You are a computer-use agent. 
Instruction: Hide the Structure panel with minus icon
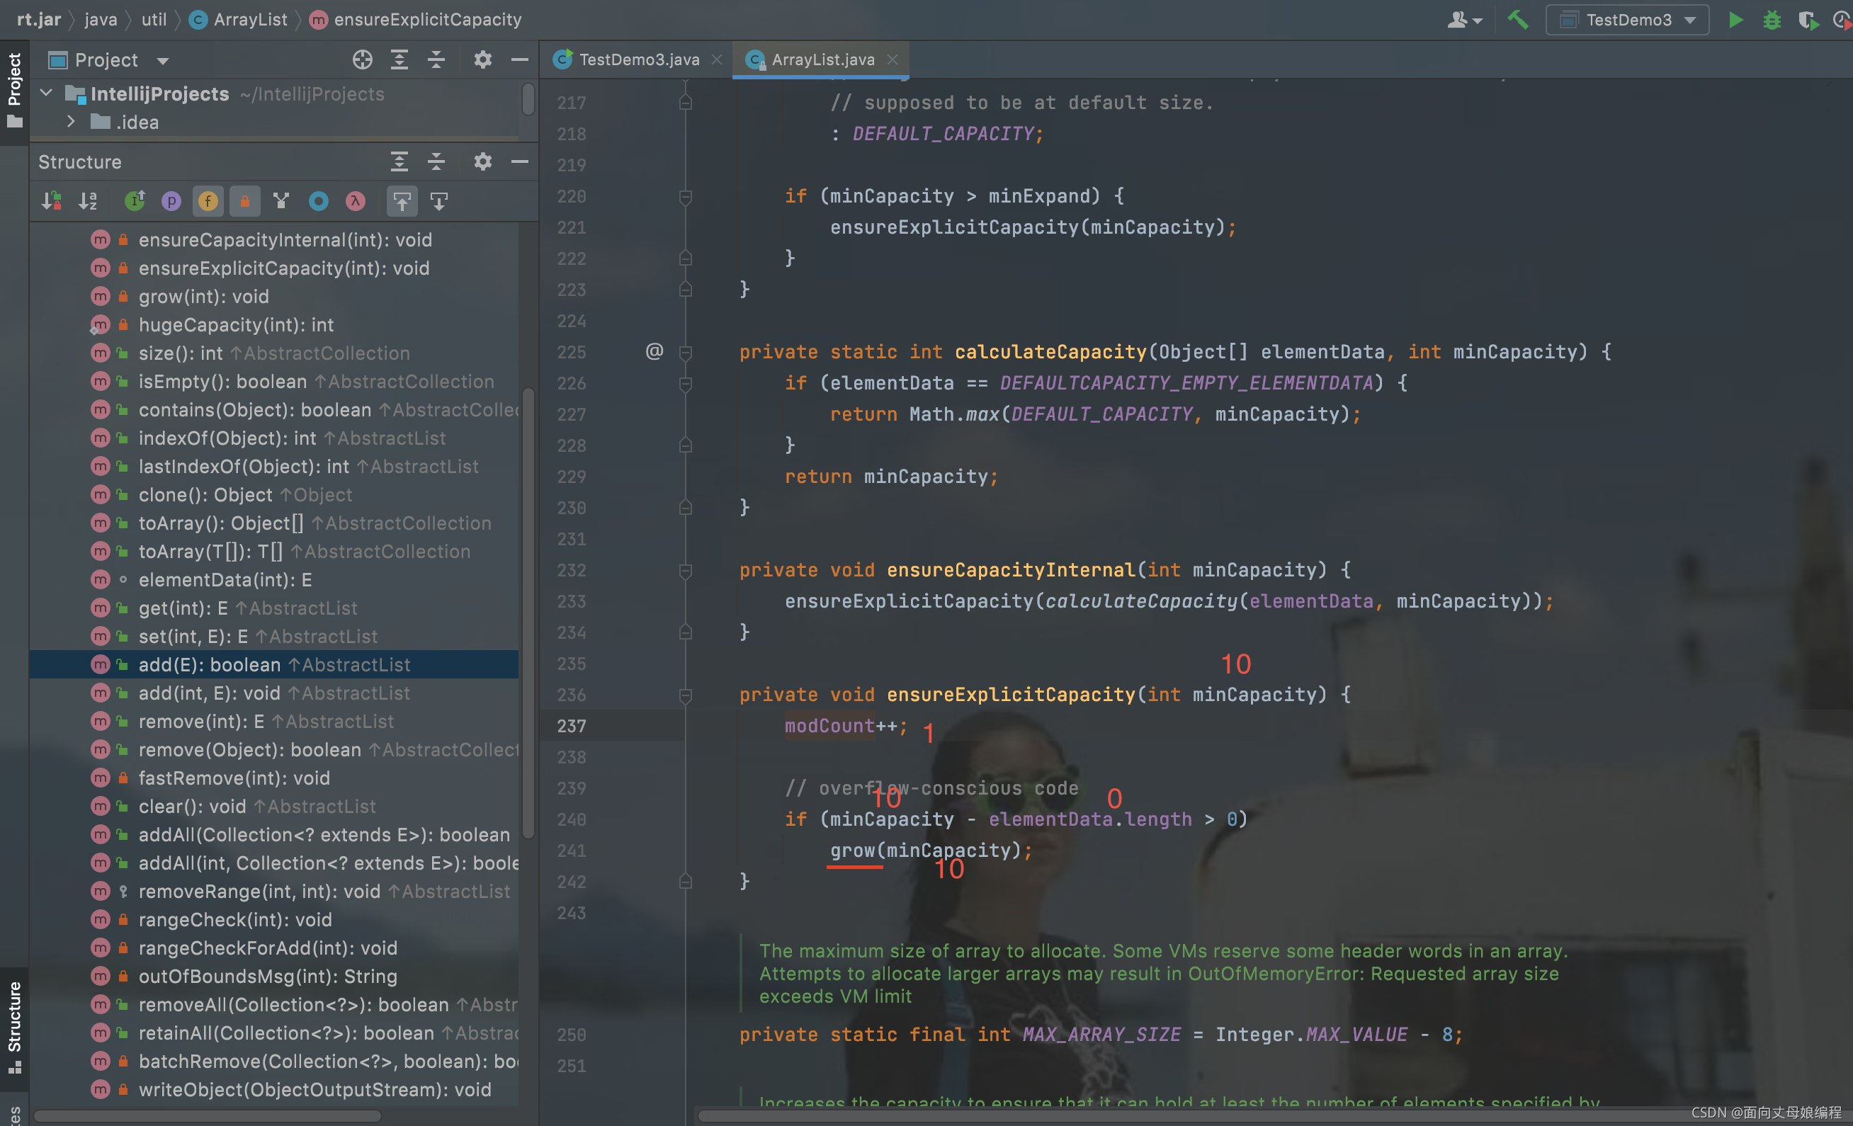coord(520,161)
